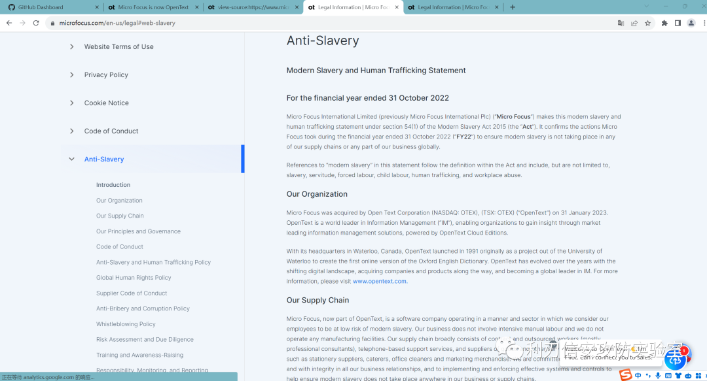707x381 pixels.
Task: Click the IME punctuation toggle icon
Action: pos(648,376)
